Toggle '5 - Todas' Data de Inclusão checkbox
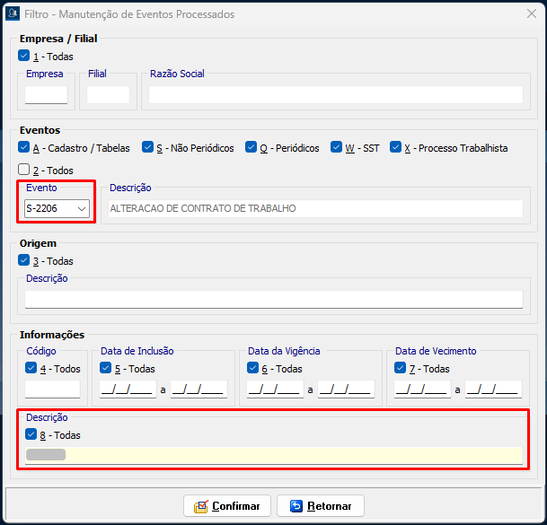The image size is (547, 525). pos(106,368)
